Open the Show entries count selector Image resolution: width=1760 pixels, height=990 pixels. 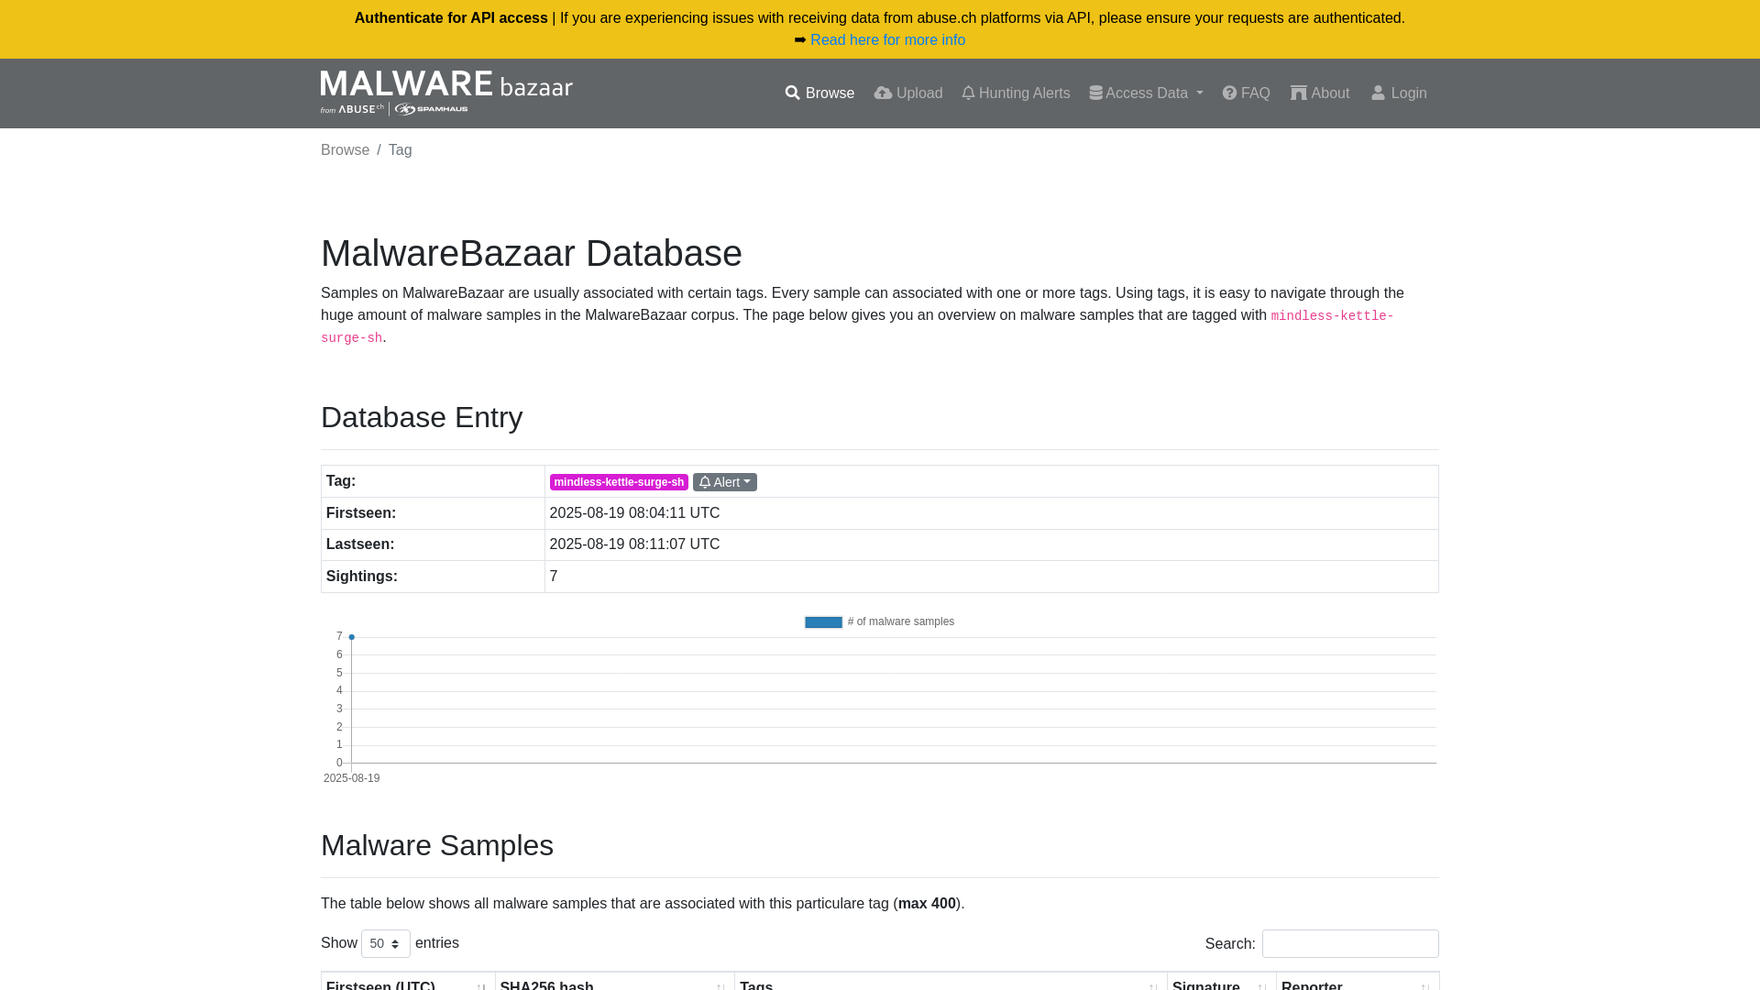tap(386, 943)
